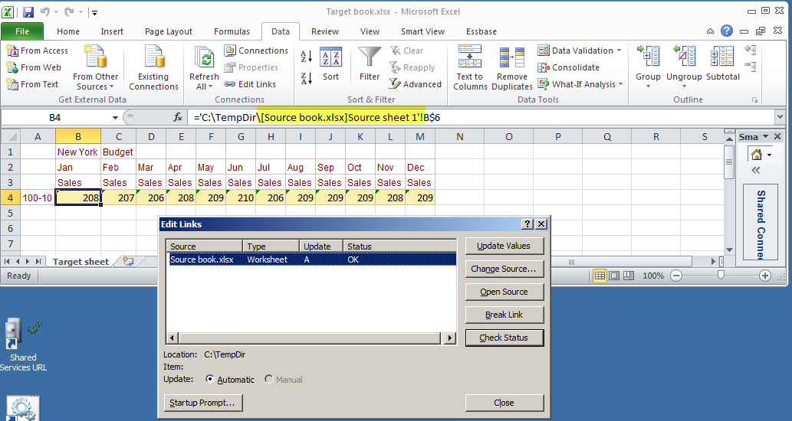Image resolution: width=792 pixels, height=421 pixels.
Task: Click the zoom out minus button
Action: click(x=676, y=276)
